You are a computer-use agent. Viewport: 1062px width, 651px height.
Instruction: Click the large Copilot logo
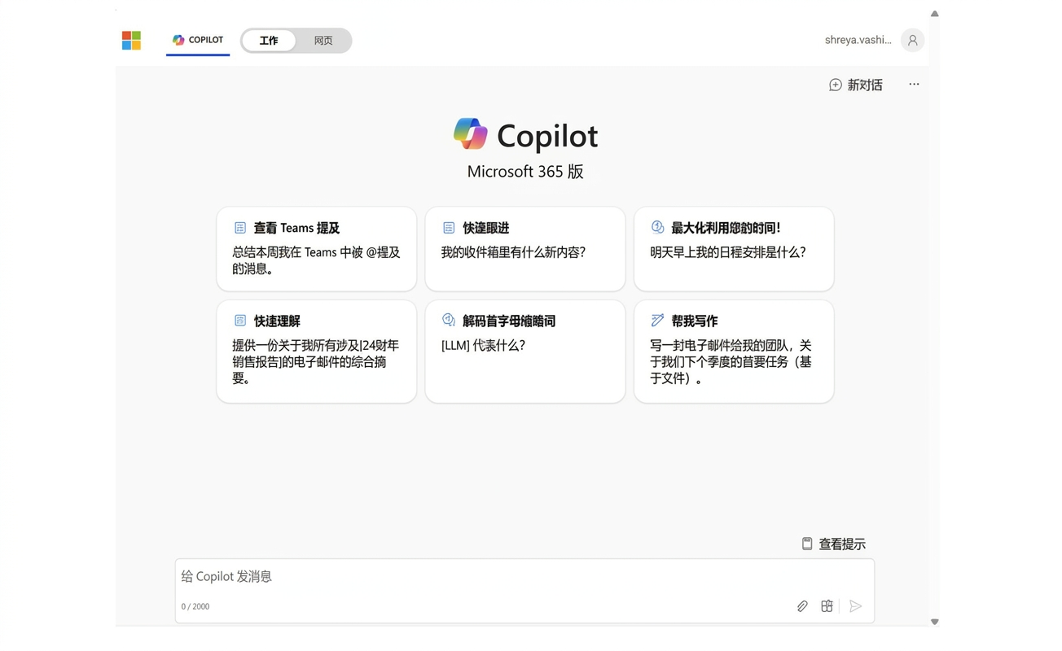point(470,134)
